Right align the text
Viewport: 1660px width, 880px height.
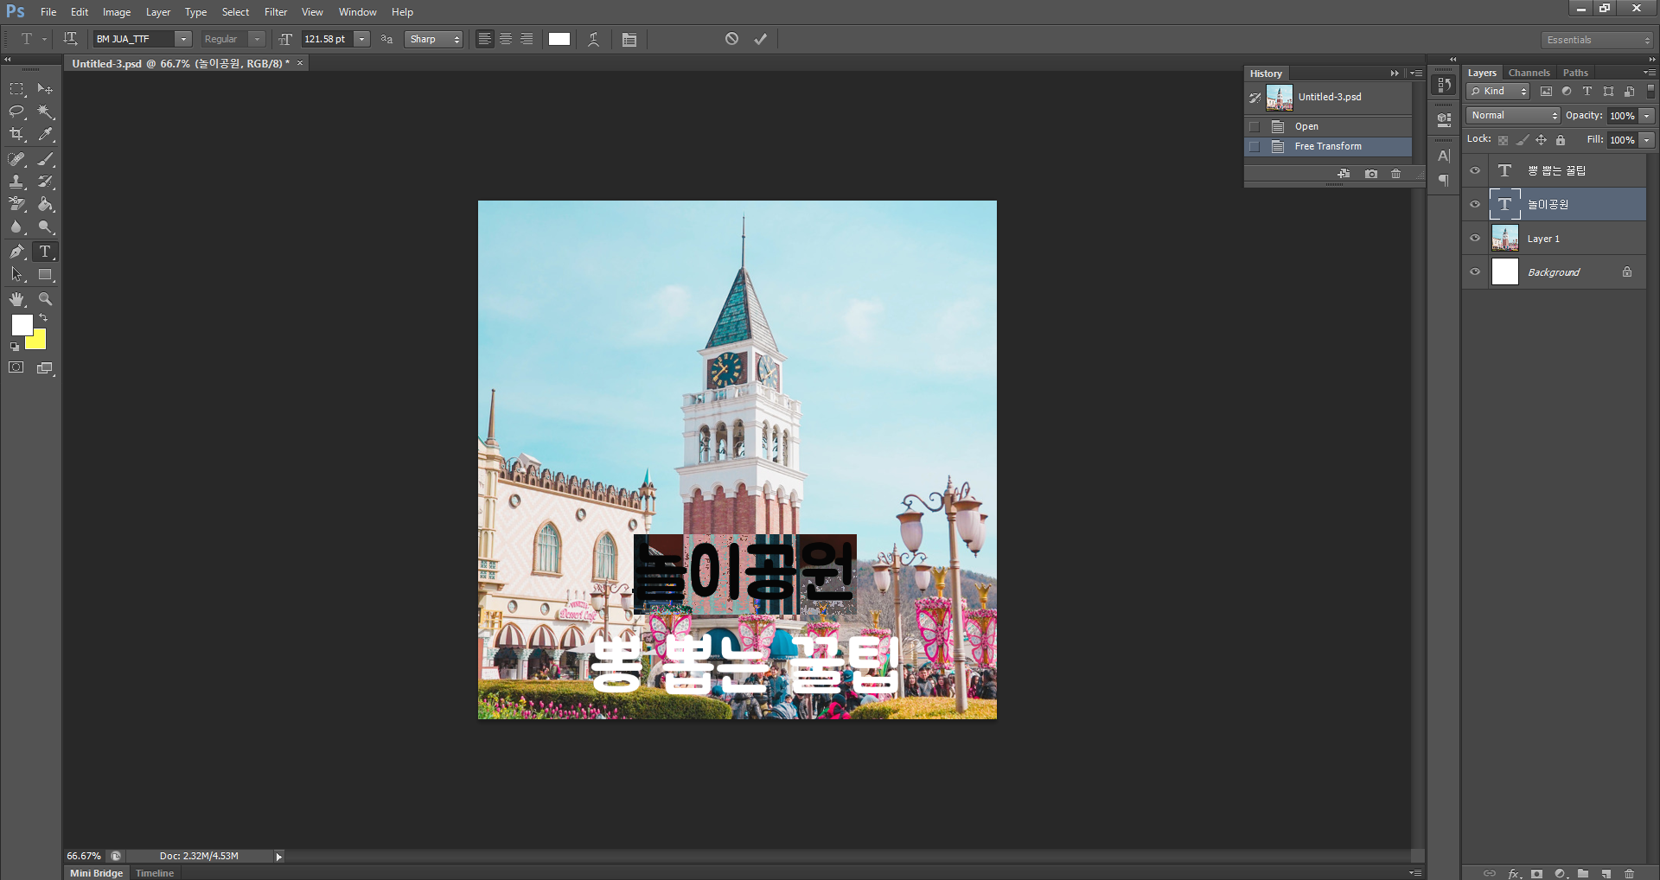coord(527,39)
